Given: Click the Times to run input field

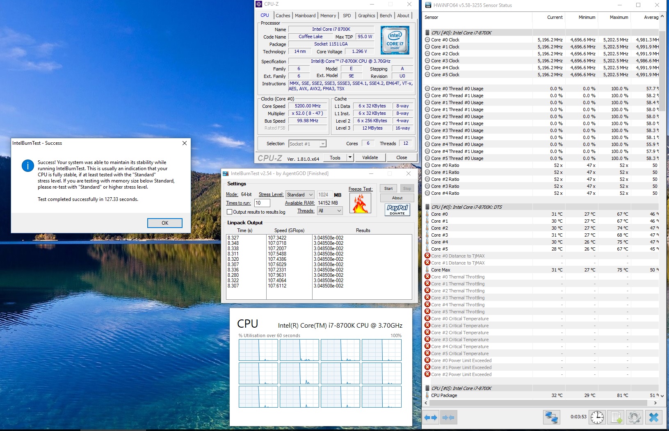Looking at the screenshot, I should pyautogui.click(x=262, y=203).
